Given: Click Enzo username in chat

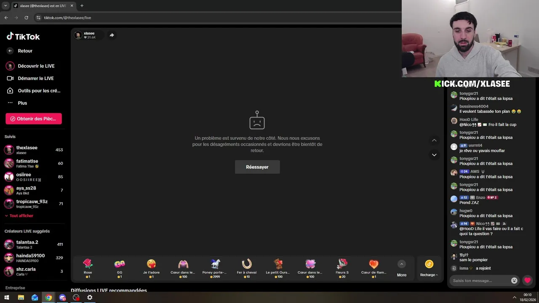Looking at the screenshot, I should (x=480, y=198).
